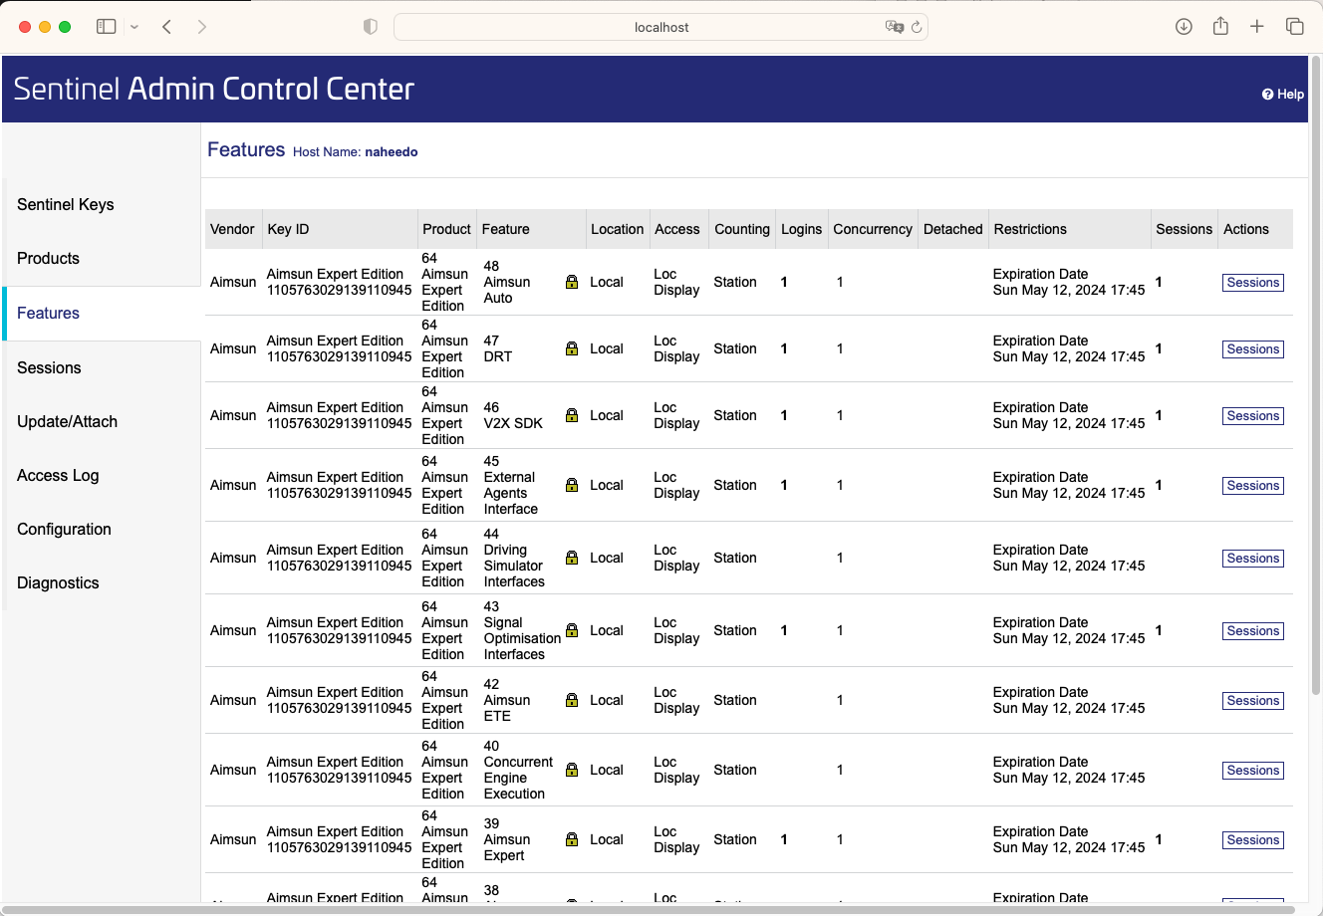Go back with the browser back arrow
The height and width of the screenshot is (916, 1323).
point(167,27)
